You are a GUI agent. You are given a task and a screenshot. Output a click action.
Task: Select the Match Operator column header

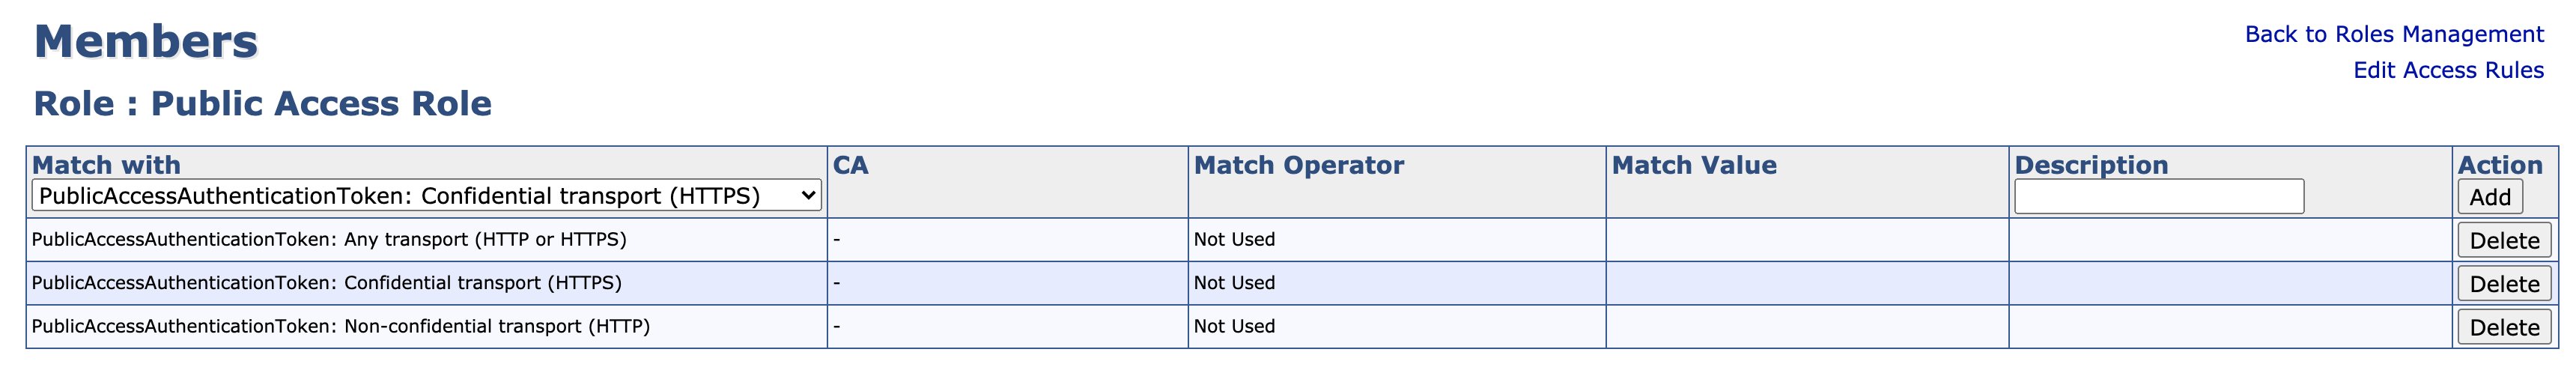click(1298, 165)
